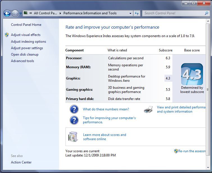Click the vertical scrollbar thumb
Image resolution: width=212 pixels, height=173 pixels.
coord(208,89)
